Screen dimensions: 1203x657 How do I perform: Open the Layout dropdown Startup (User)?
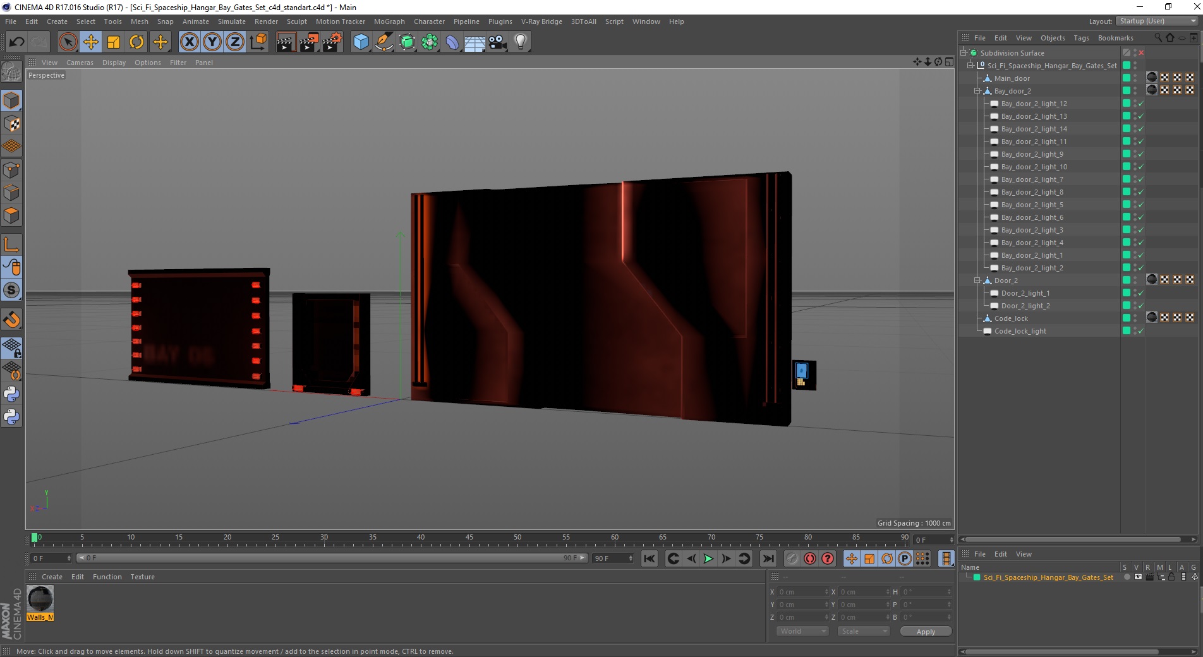[x=1156, y=21]
